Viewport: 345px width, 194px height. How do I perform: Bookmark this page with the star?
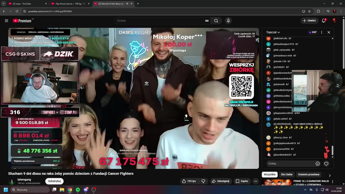(x=309, y=11)
